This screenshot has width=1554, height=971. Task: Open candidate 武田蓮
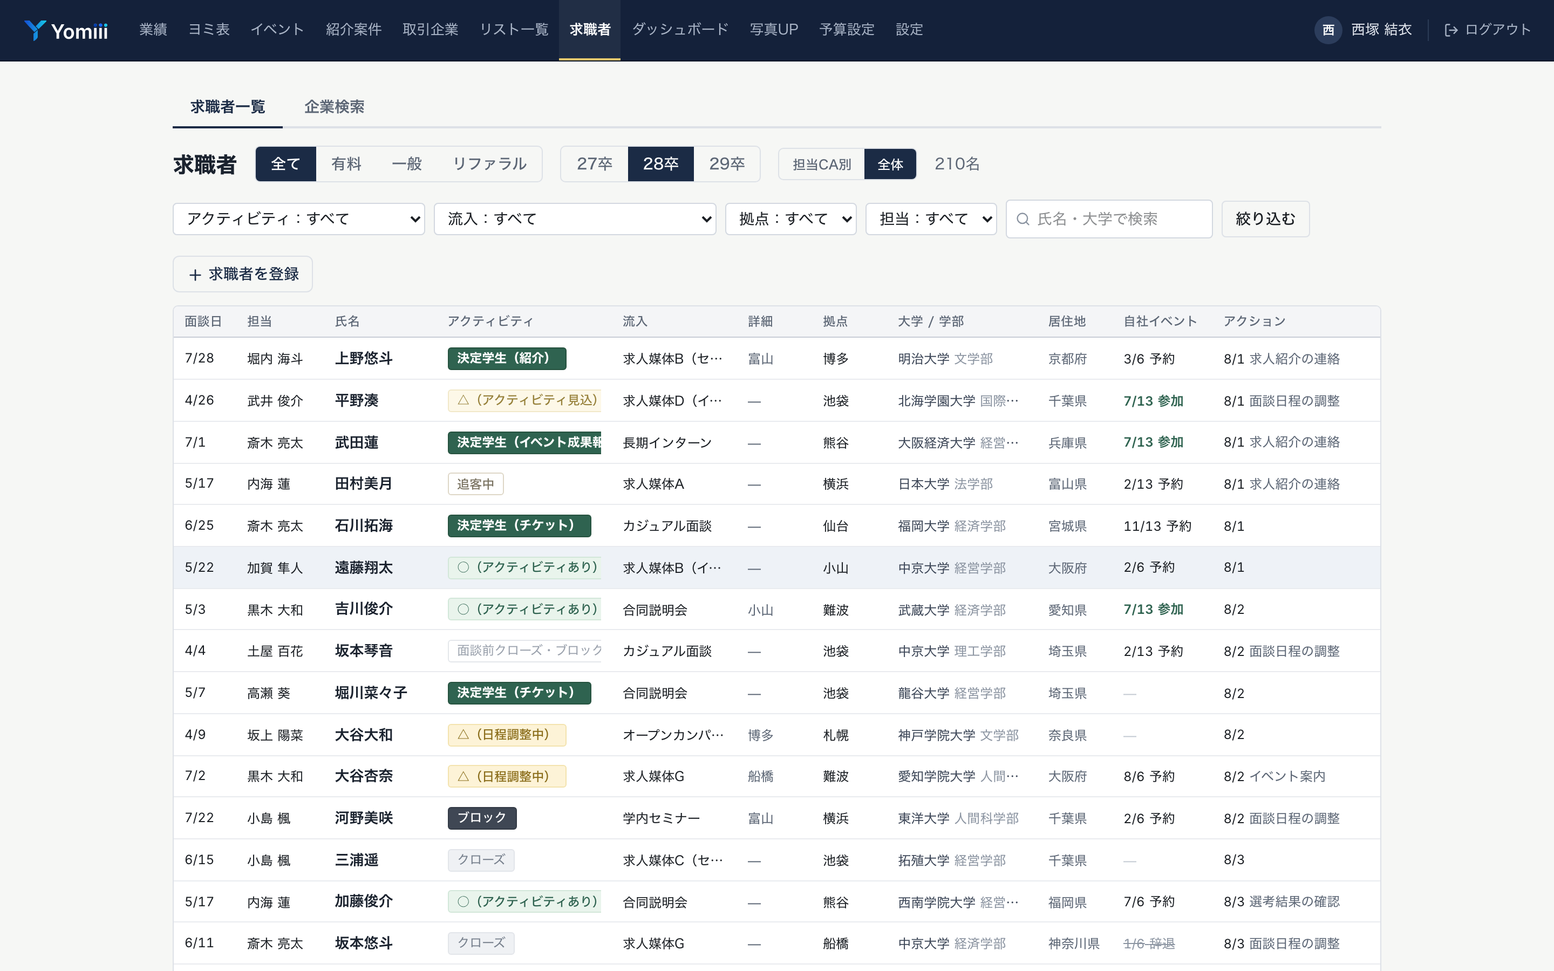(356, 442)
